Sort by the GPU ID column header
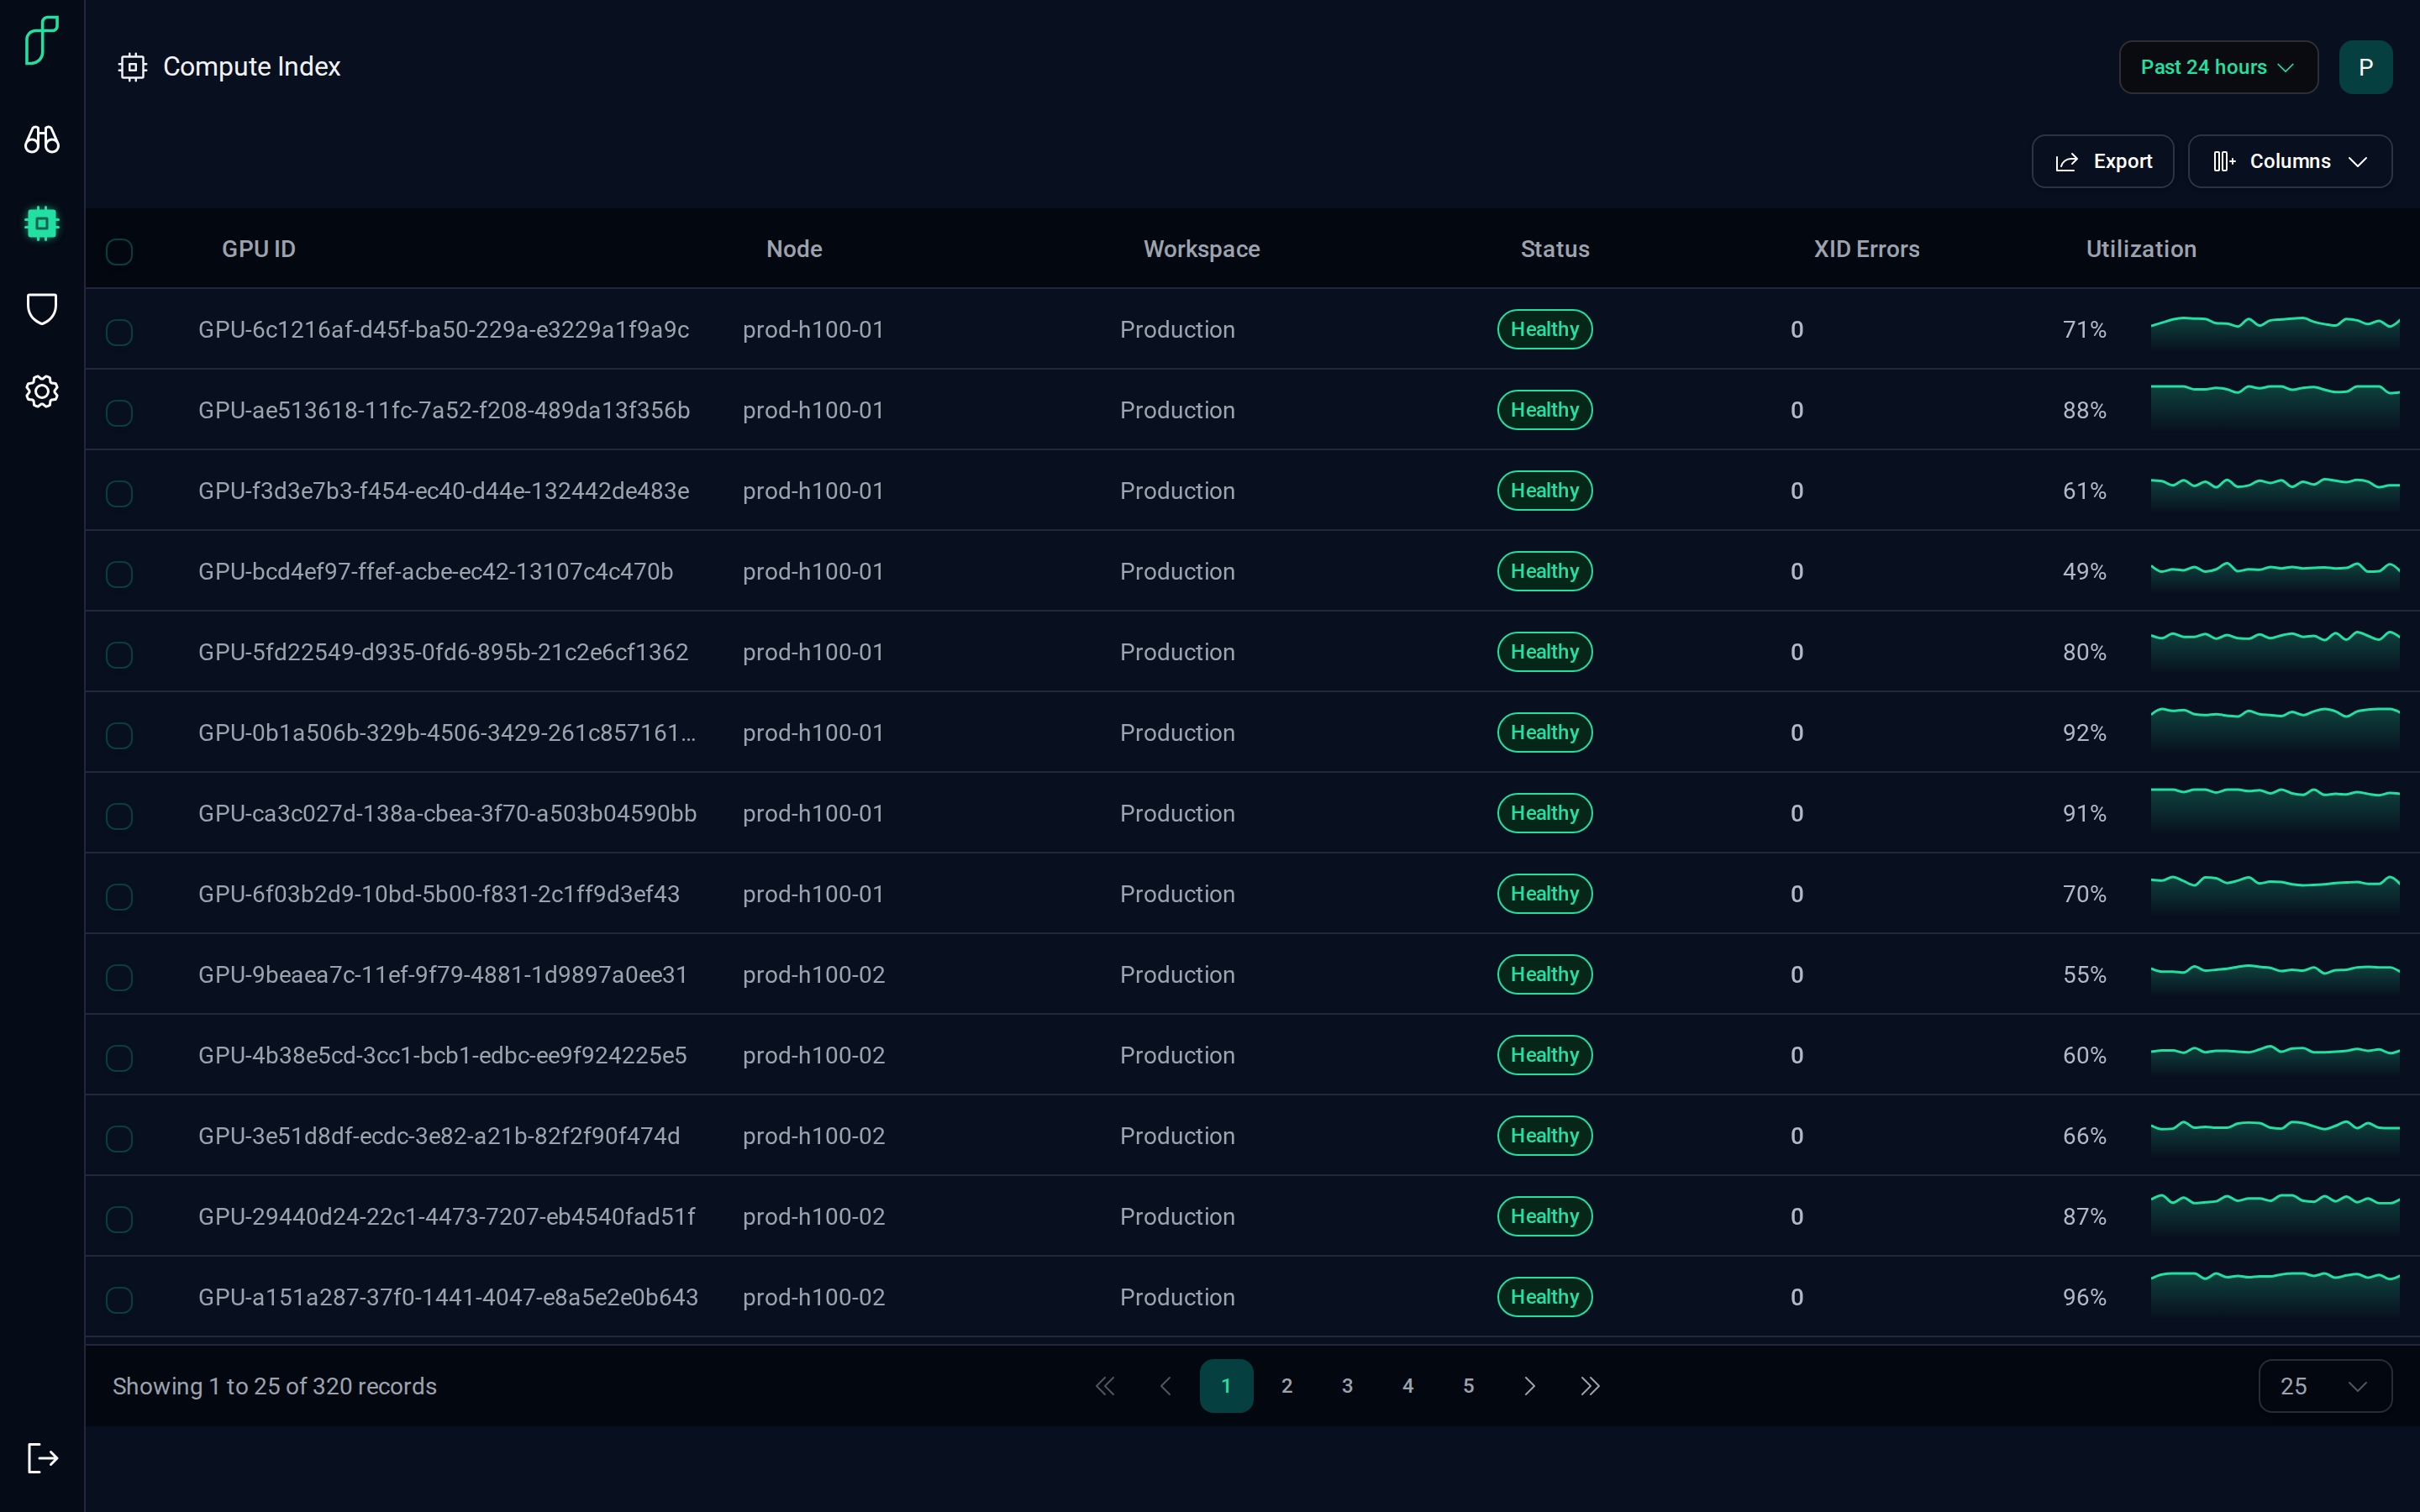 (x=259, y=249)
